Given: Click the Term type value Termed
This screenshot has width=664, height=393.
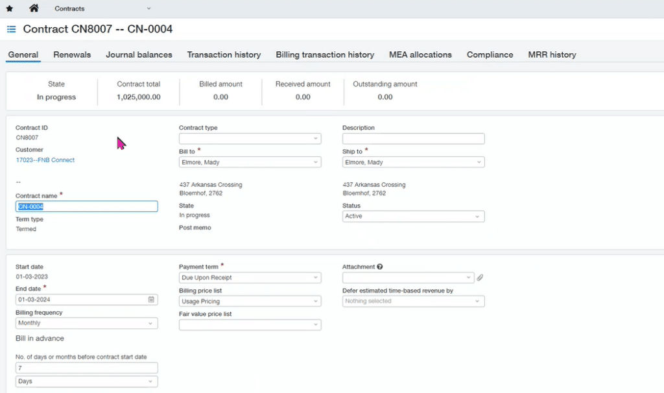Looking at the screenshot, I should [26, 229].
